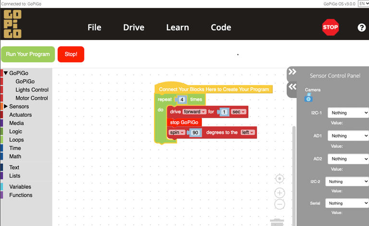
Task: Select Lists category
Action: click(14, 176)
